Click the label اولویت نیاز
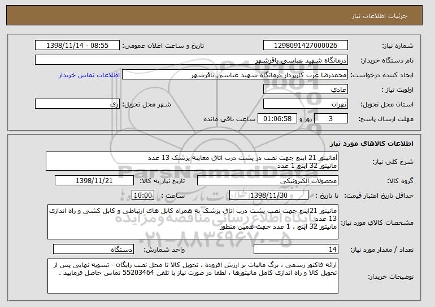 coord(397,90)
